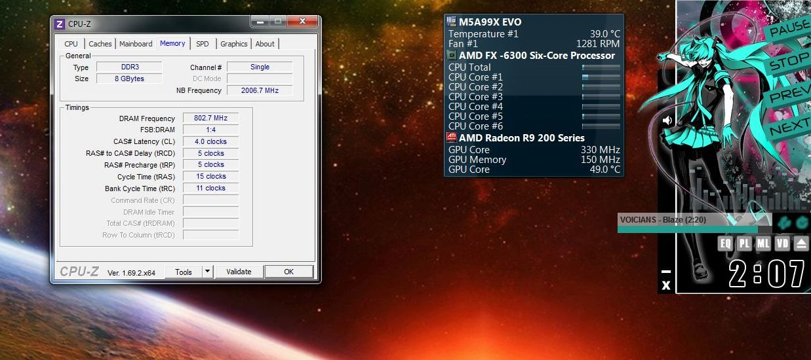Click the tRC 11 clocks value
The height and width of the screenshot is (360, 811).
(210, 188)
